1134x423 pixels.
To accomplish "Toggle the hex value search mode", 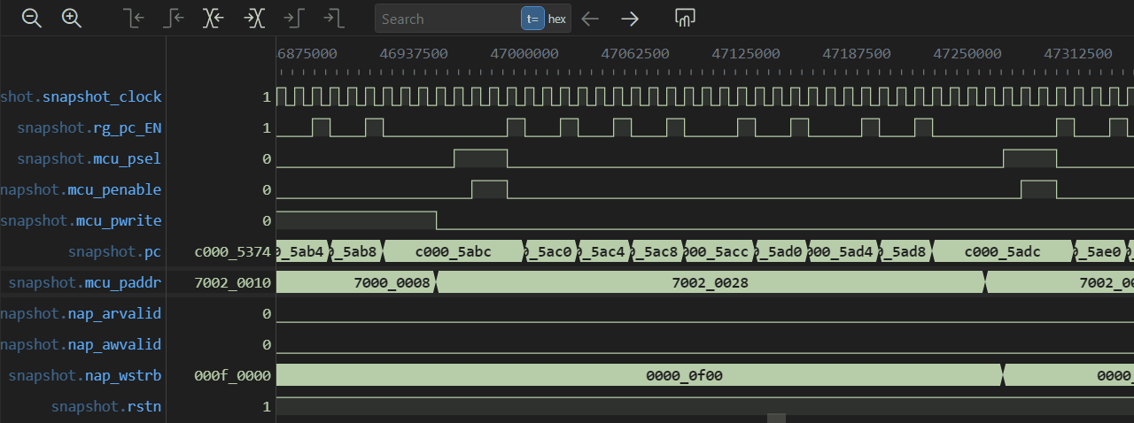I will click(557, 19).
